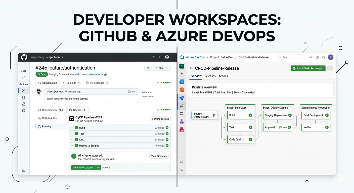This screenshot has height=193, width=354.
Task: Click the green status circle in the Deploy to Staging row
Action: [167, 146]
